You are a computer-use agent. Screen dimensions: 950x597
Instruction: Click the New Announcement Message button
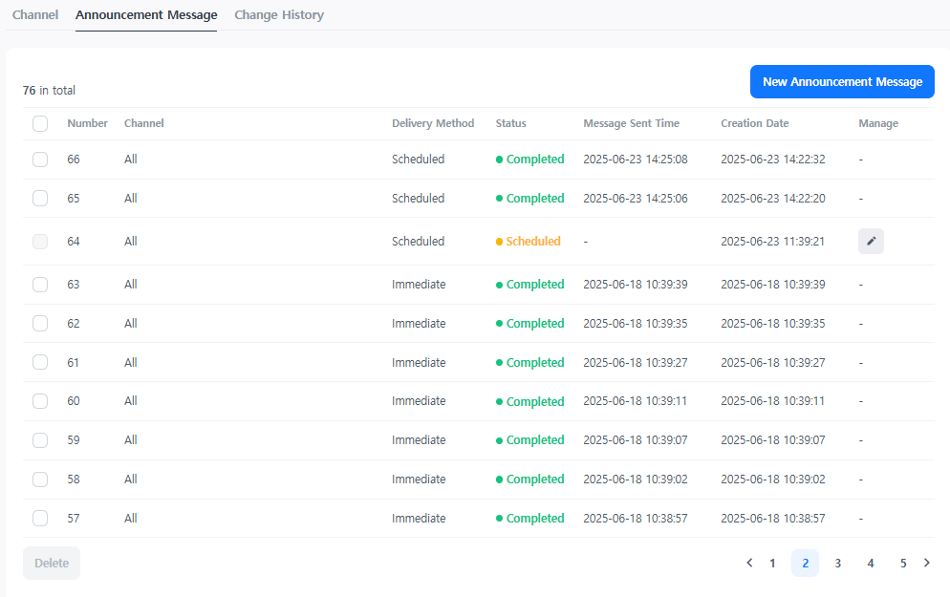[x=842, y=82]
